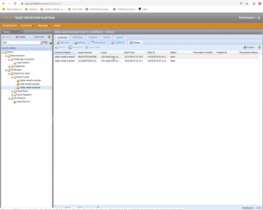The width and height of the screenshot is (263, 210).
Task: Open the Show all dropdown
Action: coord(39,37)
